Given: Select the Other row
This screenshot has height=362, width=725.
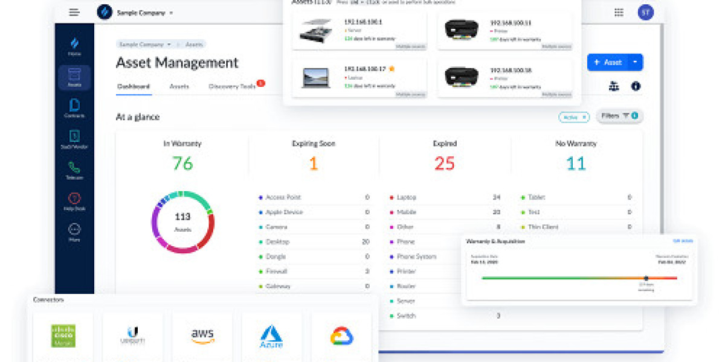Looking at the screenshot, I should [445, 227].
